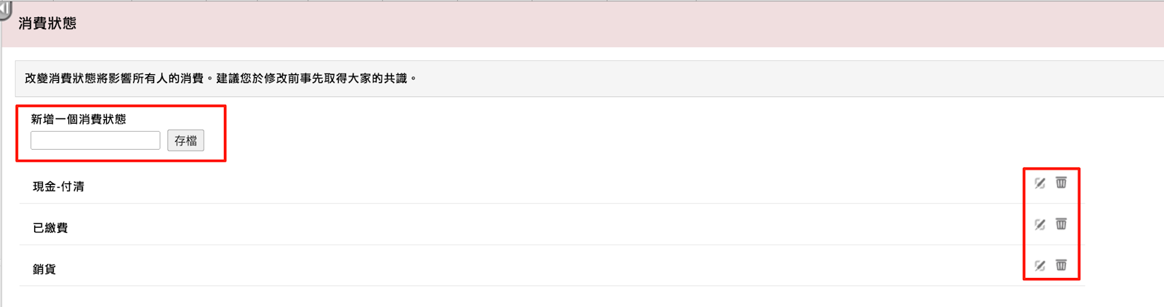Click the 新增一個消費狀態 field label
Screen dimensions: 1164x307
tap(79, 119)
